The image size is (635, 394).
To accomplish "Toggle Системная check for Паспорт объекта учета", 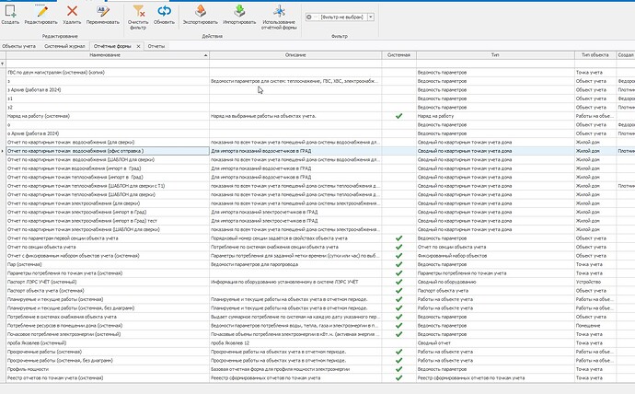I will (398, 291).
